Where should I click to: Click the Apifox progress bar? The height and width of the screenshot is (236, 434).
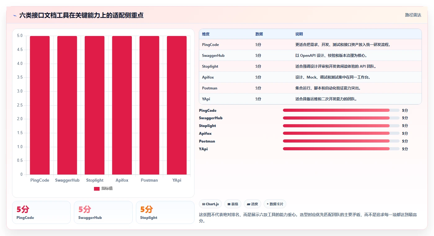coord(341,133)
